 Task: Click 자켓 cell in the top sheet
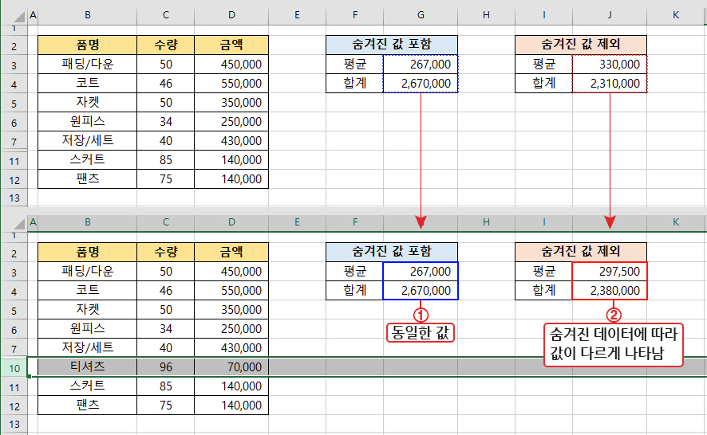pos(88,103)
